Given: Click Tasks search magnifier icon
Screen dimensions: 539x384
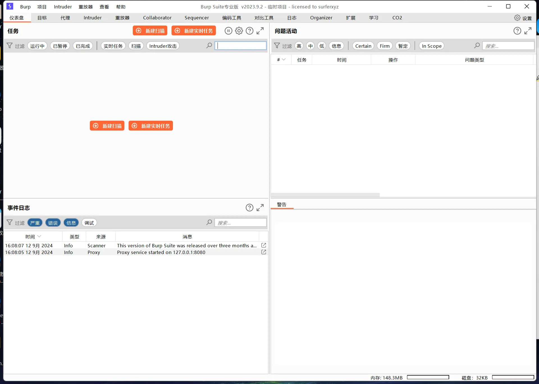Looking at the screenshot, I should pos(209,45).
